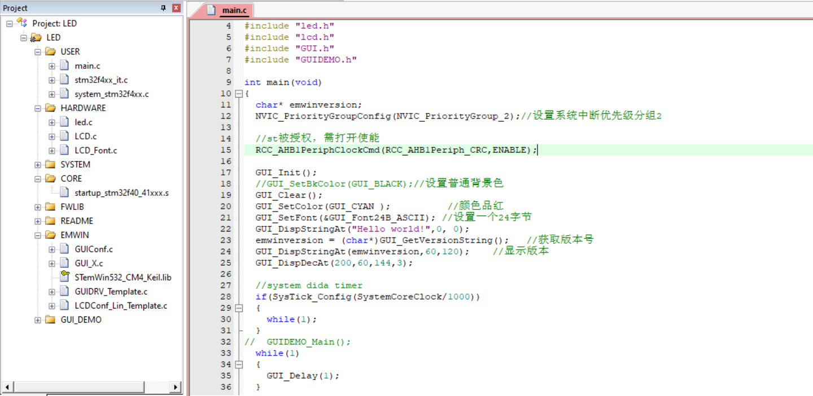
Task: Select startup_stm32f40_41xxx.s in the tree
Action: click(x=121, y=193)
